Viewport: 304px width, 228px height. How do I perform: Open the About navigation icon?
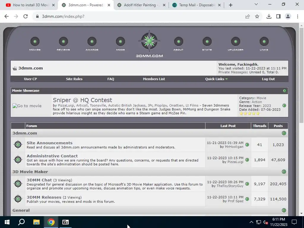coord(178,42)
